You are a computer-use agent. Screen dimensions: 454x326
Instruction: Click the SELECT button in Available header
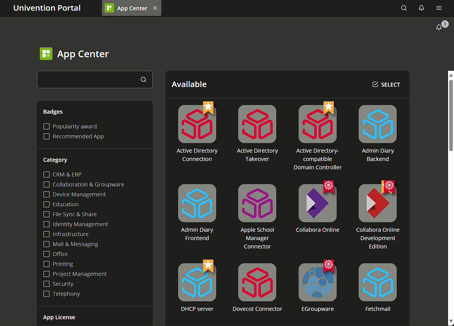tap(386, 85)
